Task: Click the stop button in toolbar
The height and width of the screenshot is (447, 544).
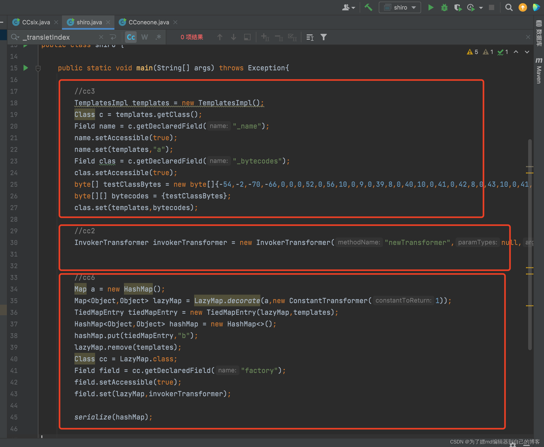Action: tap(492, 7)
